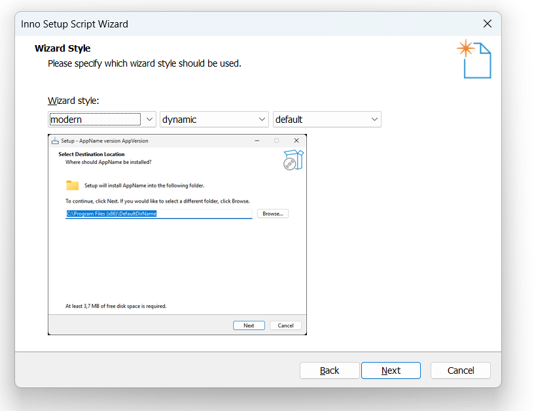Click the box and disc icon in preview
This screenshot has height=411, width=534.
[x=293, y=160]
